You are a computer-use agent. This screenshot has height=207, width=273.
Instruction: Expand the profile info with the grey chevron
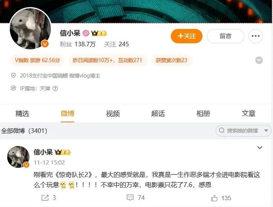point(259,60)
